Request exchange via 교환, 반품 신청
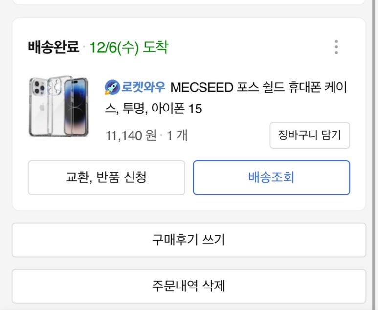 pyautogui.click(x=107, y=177)
